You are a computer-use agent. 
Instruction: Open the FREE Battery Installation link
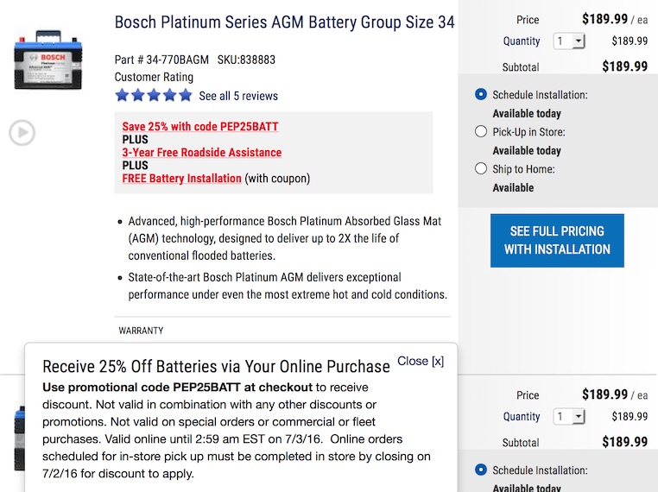coord(181,179)
